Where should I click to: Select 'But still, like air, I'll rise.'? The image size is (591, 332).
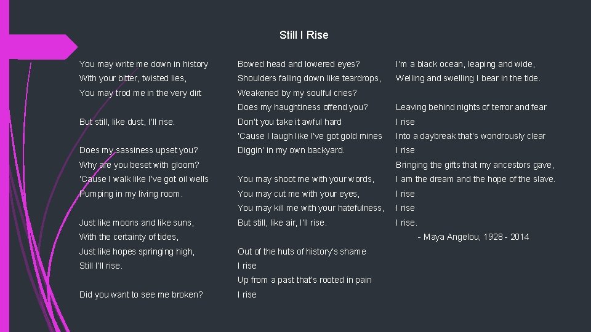pos(281,223)
